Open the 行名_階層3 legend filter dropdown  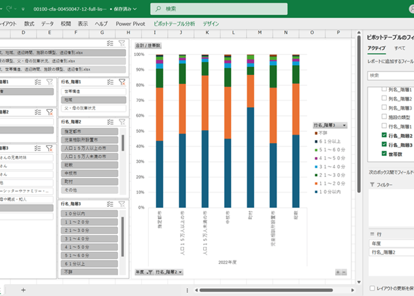coord(344,125)
